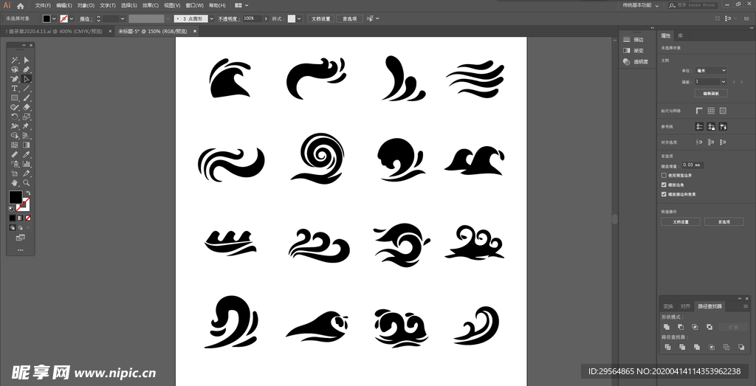Open the 透明度 (Transparency) panel icon

[x=627, y=62]
